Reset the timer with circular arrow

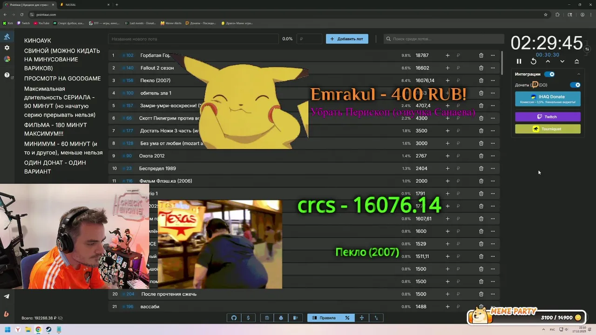coord(534,61)
